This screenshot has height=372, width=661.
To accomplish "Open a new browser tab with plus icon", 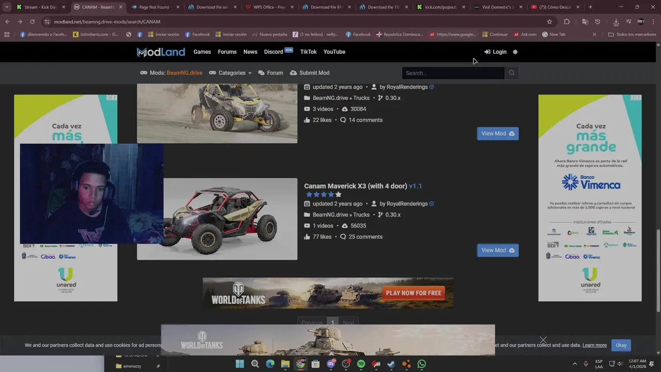I will [590, 7].
